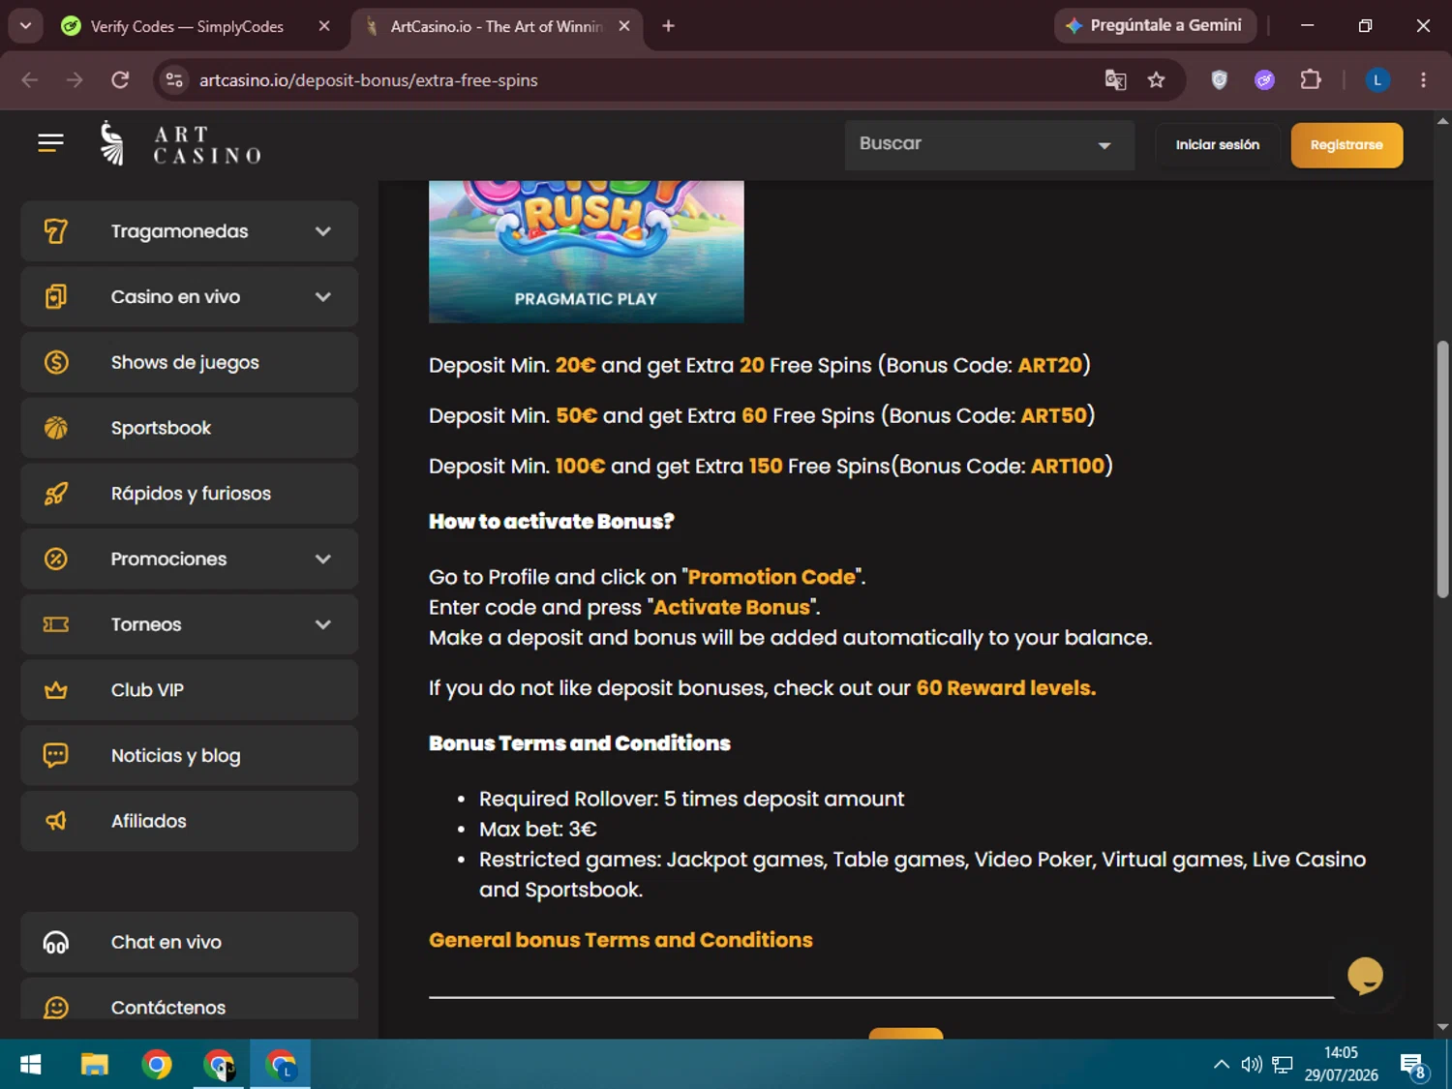Open the 60 Reward levels link
1452x1089 pixels.
(1006, 688)
